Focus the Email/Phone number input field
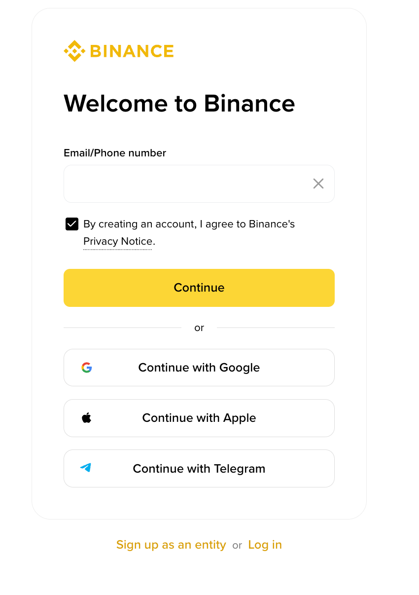This screenshot has height=595, width=419. click(199, 184)
